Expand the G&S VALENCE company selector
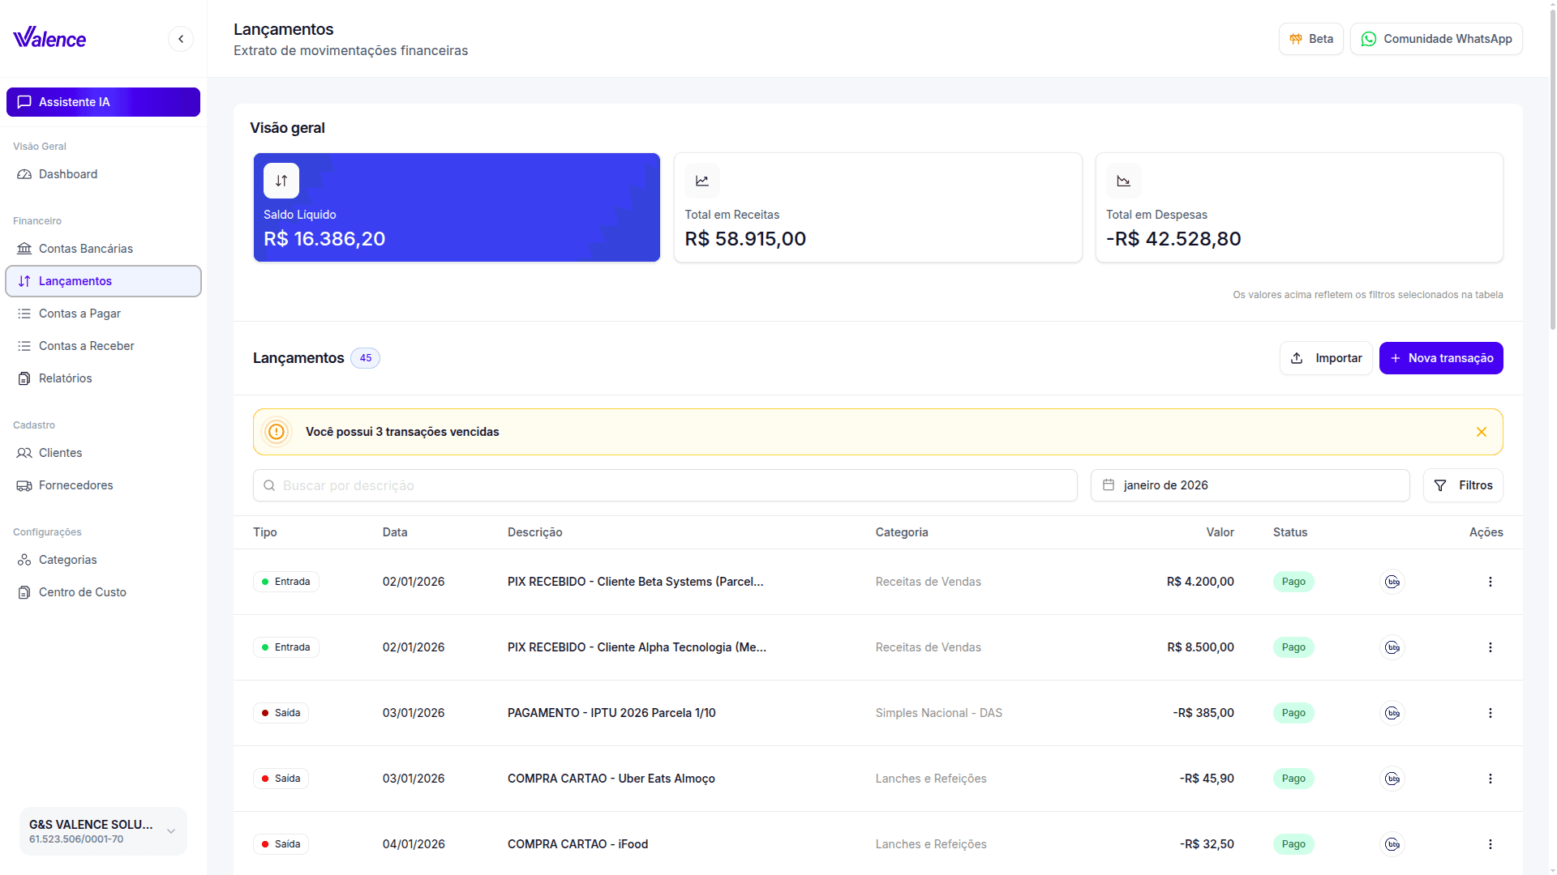Screen dimensions: 1557x875 pos(171,831)
